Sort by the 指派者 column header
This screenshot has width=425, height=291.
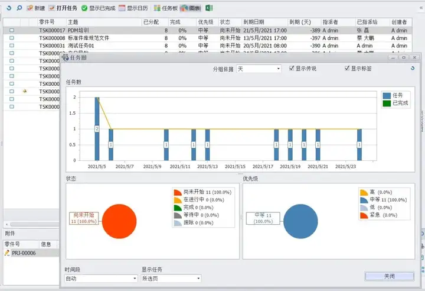click(338, 22)
